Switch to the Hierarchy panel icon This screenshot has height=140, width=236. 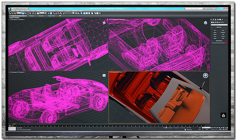[216, 20]
